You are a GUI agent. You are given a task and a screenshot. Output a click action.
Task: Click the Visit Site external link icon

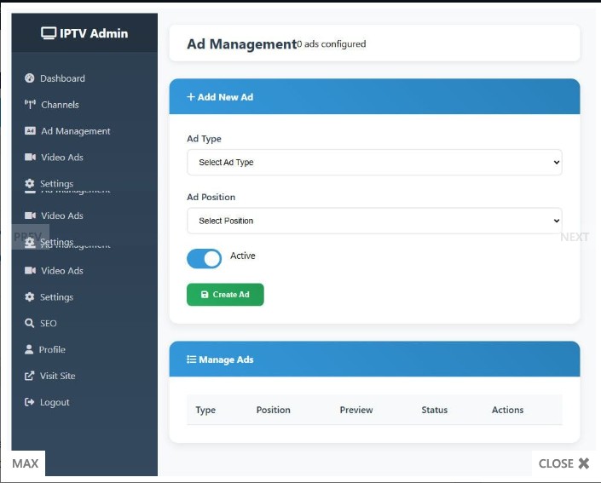tap(30, 377)
